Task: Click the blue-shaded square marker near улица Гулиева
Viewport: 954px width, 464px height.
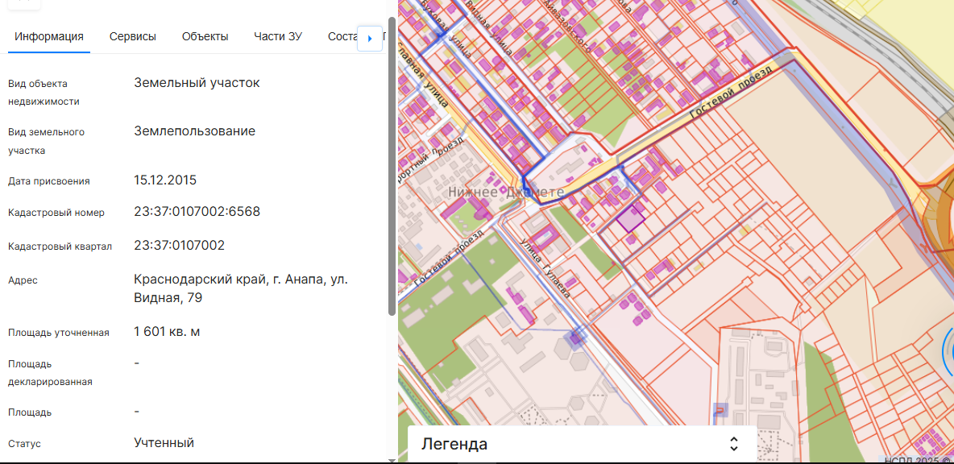Action: (x=575, y=337)
